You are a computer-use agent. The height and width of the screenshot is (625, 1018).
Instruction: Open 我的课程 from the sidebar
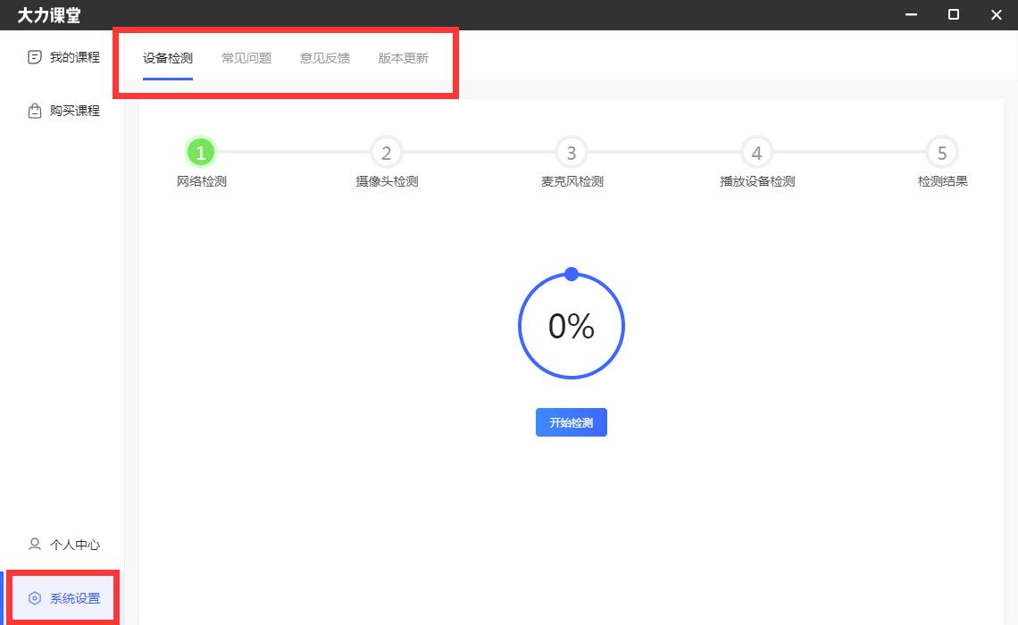pos(65,57)
